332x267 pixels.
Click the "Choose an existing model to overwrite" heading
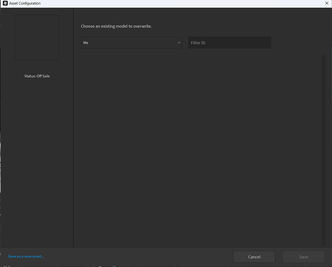(116, 26)
